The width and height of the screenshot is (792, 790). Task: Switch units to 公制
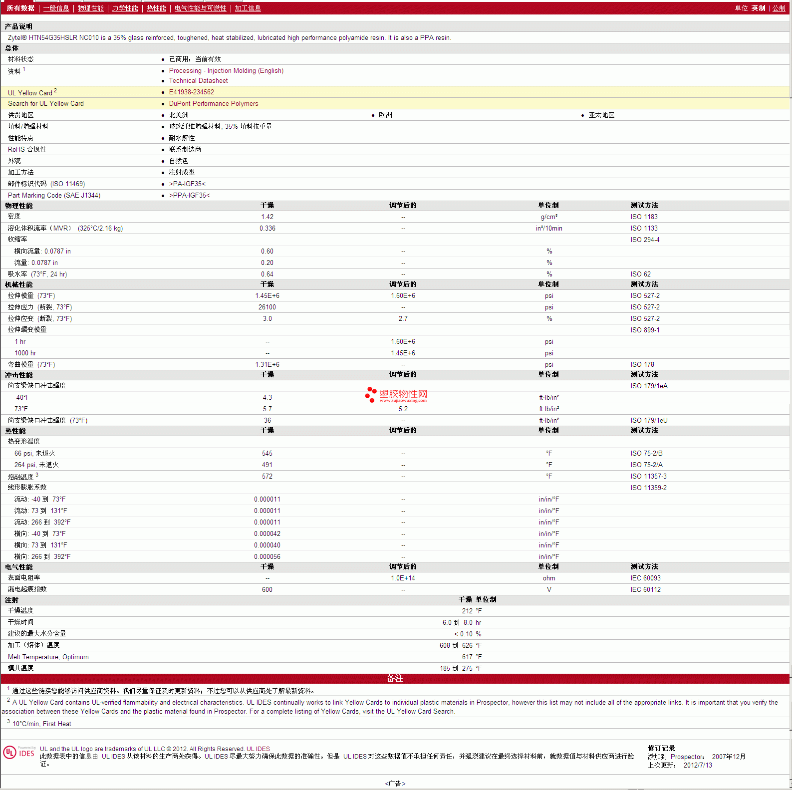(779, 8)
